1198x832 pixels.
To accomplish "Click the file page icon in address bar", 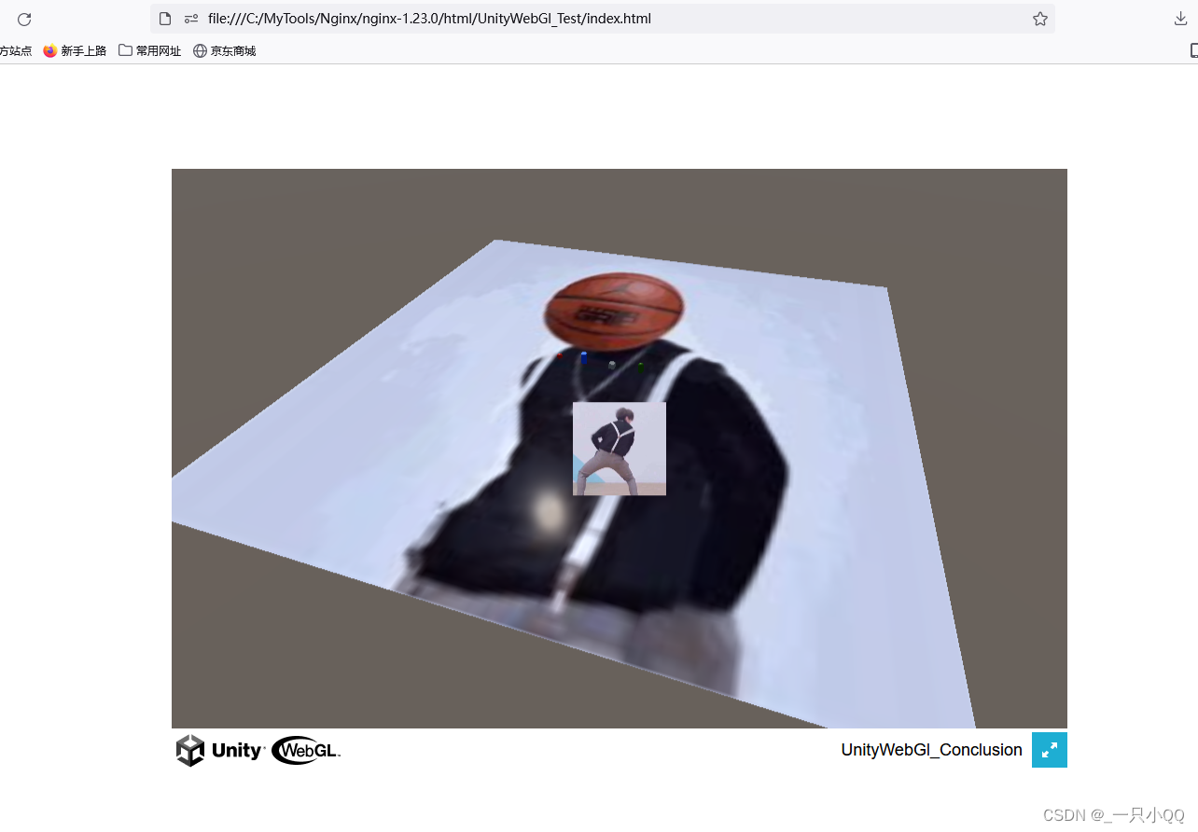I will point(165,19).
